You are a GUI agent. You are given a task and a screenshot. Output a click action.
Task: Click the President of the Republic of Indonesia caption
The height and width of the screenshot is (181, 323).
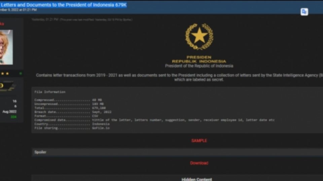click(199, 66)
